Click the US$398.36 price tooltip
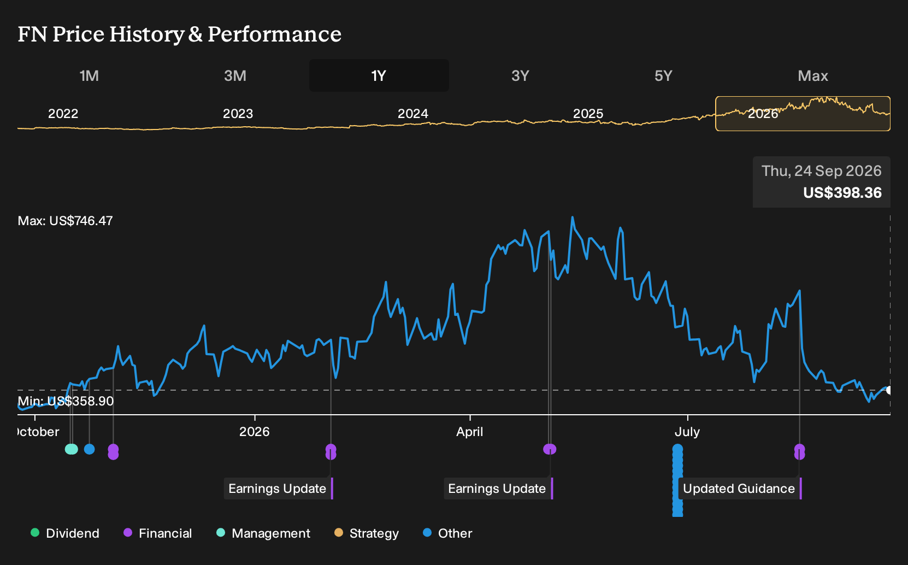908x565 pixels. pyautogui.click(x=822, y=182)
